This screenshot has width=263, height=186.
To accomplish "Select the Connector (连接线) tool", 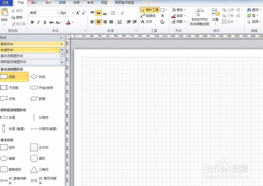I will 148,16.
